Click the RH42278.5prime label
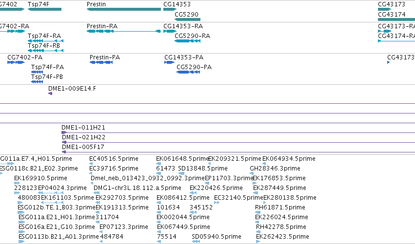 tap(281, 227)
